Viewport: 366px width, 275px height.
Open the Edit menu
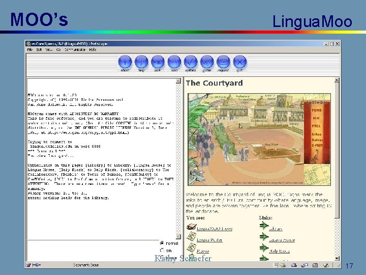point(39,49)
